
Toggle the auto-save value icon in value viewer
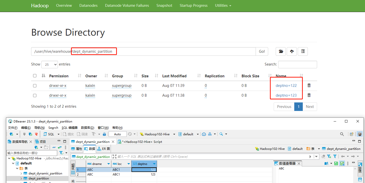[x=342, y=163]
